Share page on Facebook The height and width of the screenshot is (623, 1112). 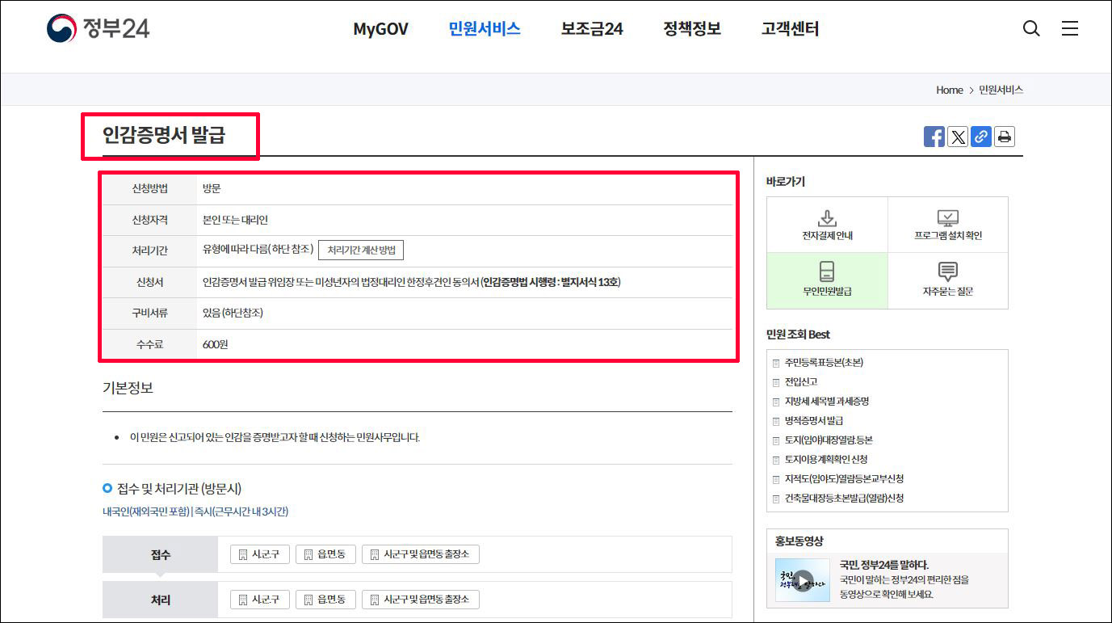(934, 137)
